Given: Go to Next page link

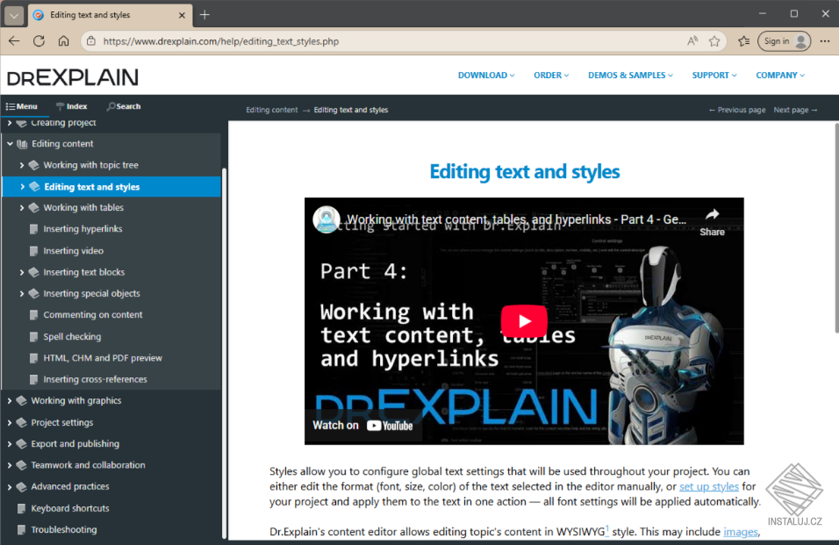Looking at the screenshot, I should [795, 110].
